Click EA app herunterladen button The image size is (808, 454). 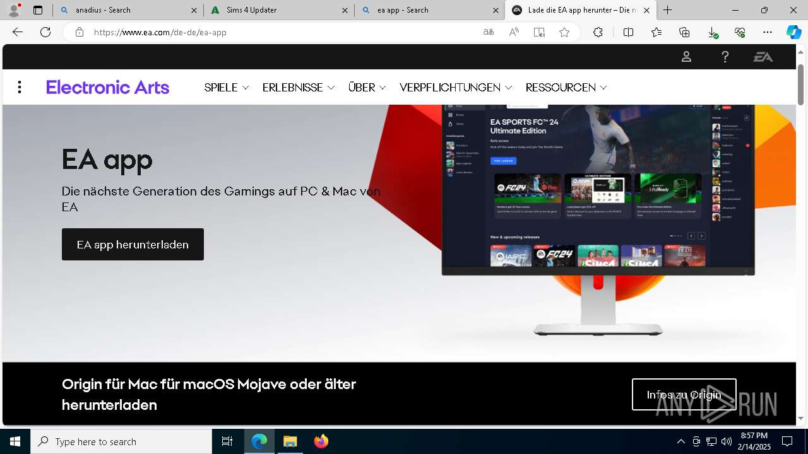tap(133, 245)
